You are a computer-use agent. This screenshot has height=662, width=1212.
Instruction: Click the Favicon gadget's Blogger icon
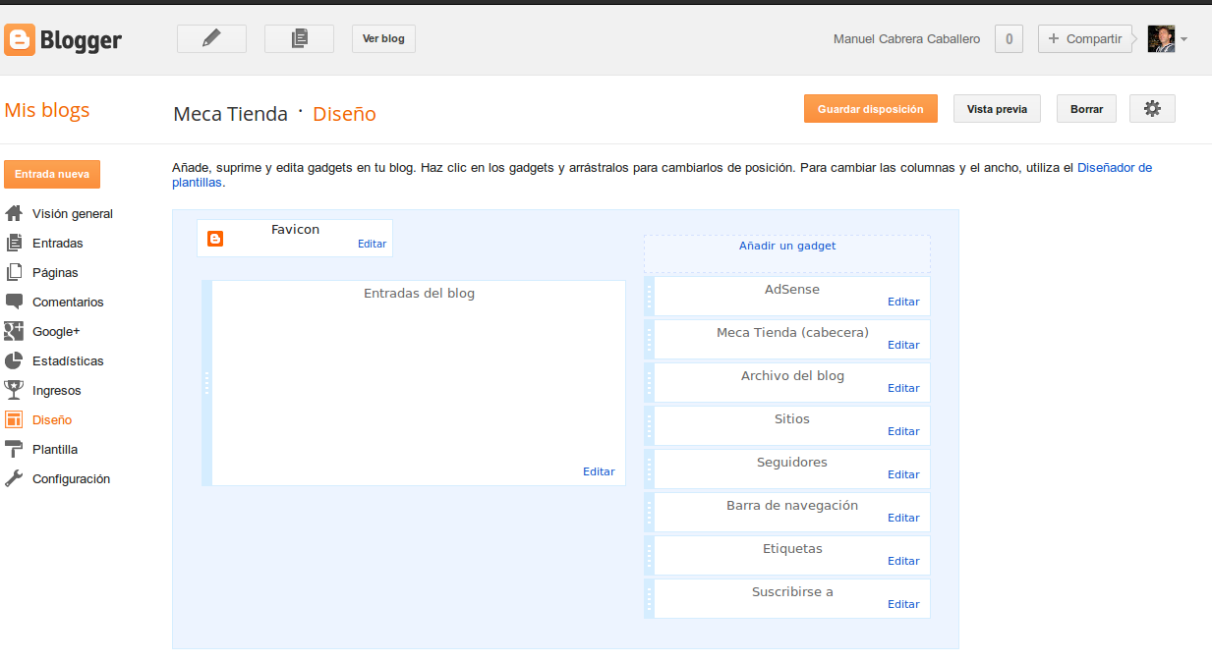coord(215,238)
